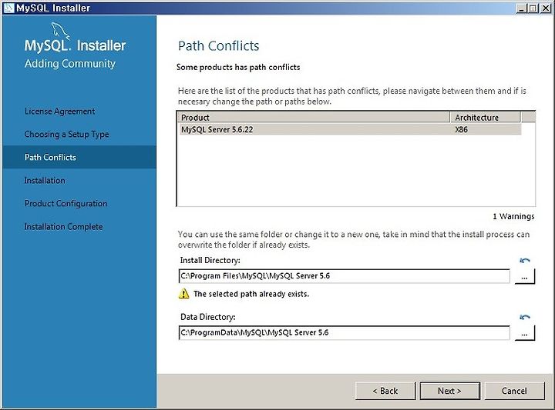555x410 pixels.
Task: Open the Choosing a Setup Type step
Action: pos(66,134)
